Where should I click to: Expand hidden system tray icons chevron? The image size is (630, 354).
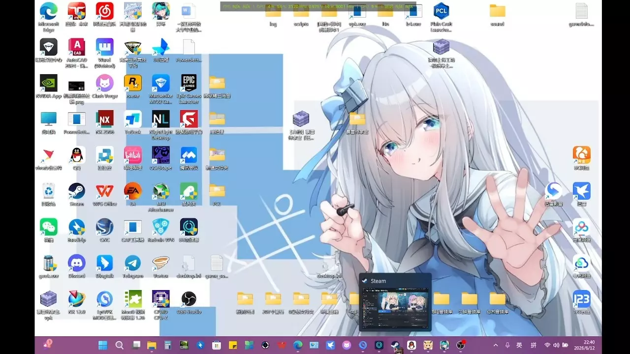pos(495,345)
